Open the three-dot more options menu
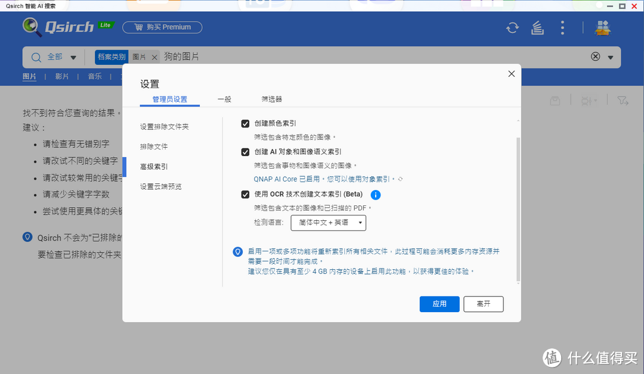This screenshot has height=374, width=644. 562,27
